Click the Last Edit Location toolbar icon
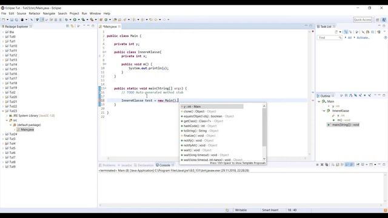The height and width of the screenshot is (218, 388). (x=151, y=19)
